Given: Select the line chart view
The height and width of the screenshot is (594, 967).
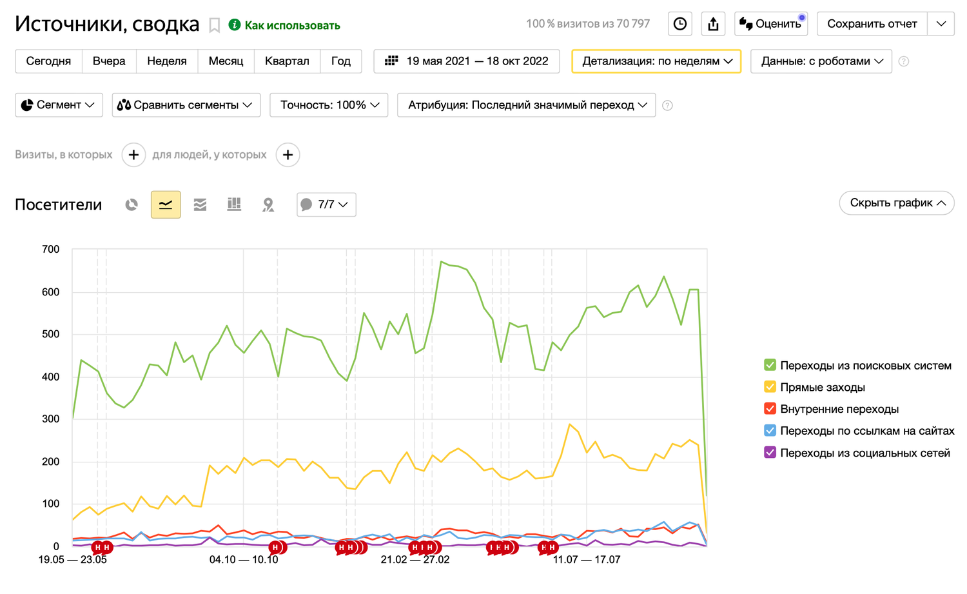Looking at the screenshot, I should (x=166, y=204).
